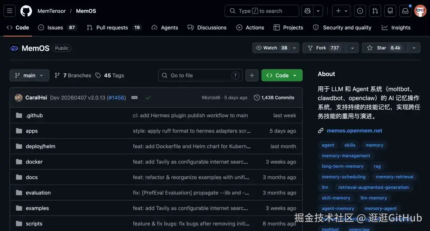Open Security and quality tab
Viewport: 430px width, 231px height.
342,28
